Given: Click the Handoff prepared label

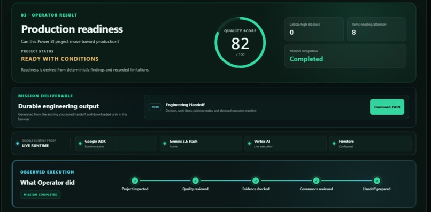Looking at the screenshot, I should (376, 189).
